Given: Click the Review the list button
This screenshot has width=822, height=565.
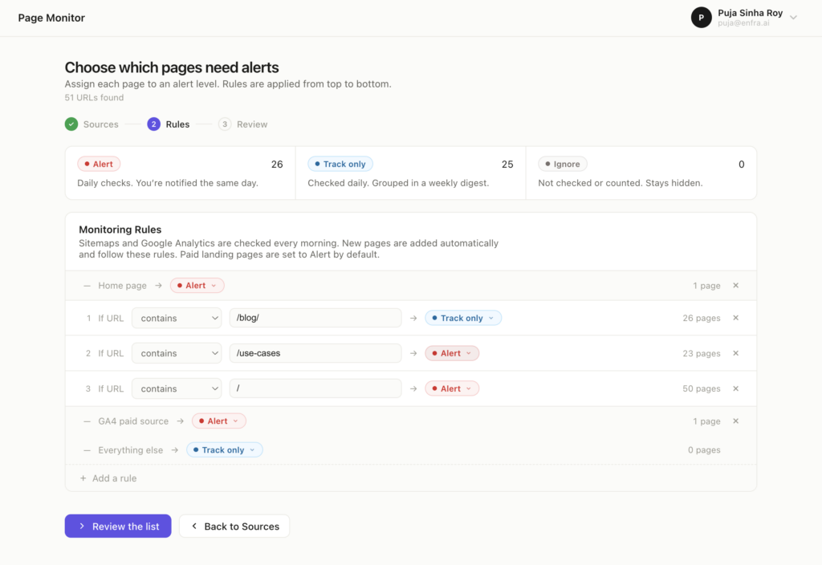Looking at the screenshot, I should 118,526.
